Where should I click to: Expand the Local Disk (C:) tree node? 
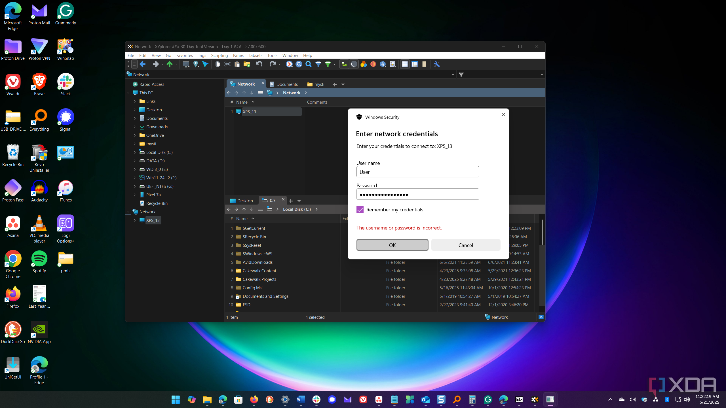click(135, 152)
